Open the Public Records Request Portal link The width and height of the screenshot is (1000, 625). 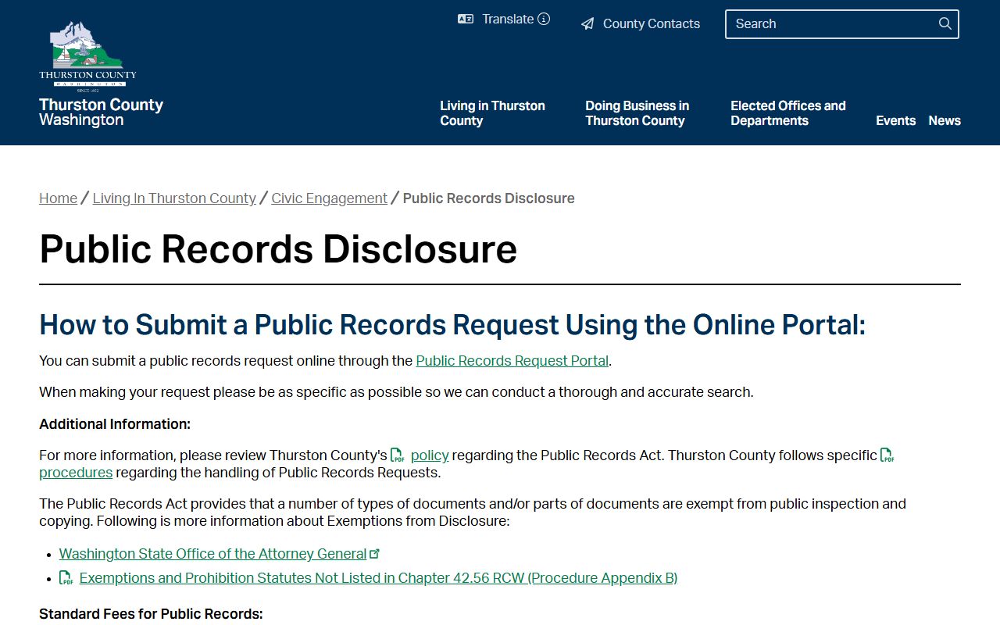tap(512, 361)
